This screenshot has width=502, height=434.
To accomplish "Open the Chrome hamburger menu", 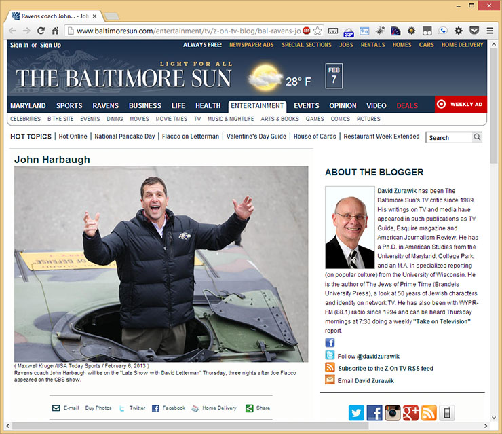I will point(490,31).
